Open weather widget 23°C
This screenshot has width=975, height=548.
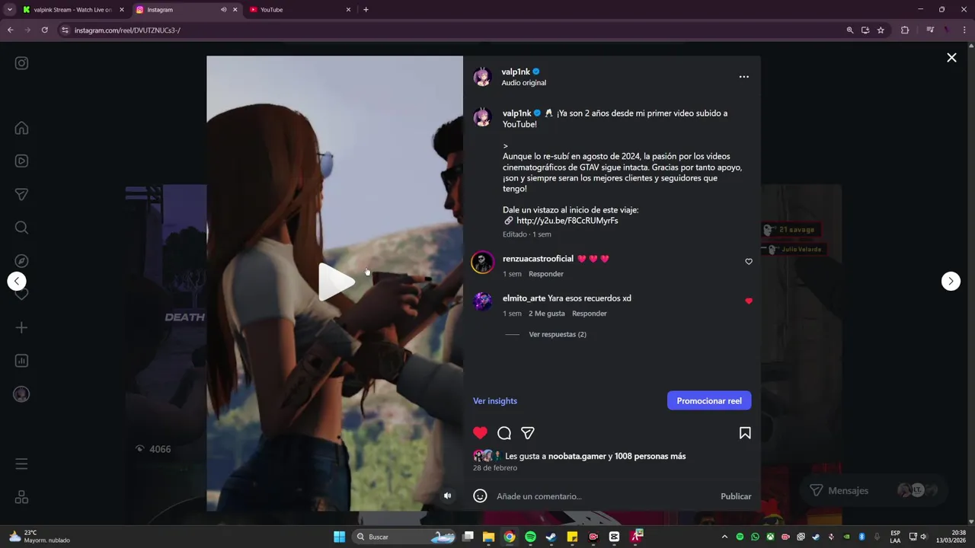pyautogui.click(x=40, y=537)
